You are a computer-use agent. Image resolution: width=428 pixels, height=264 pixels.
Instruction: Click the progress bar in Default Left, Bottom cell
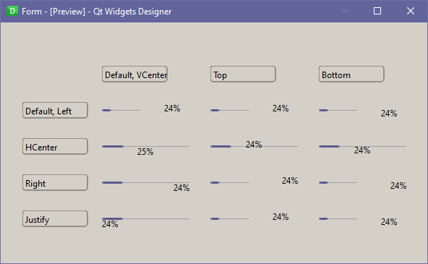358,111
